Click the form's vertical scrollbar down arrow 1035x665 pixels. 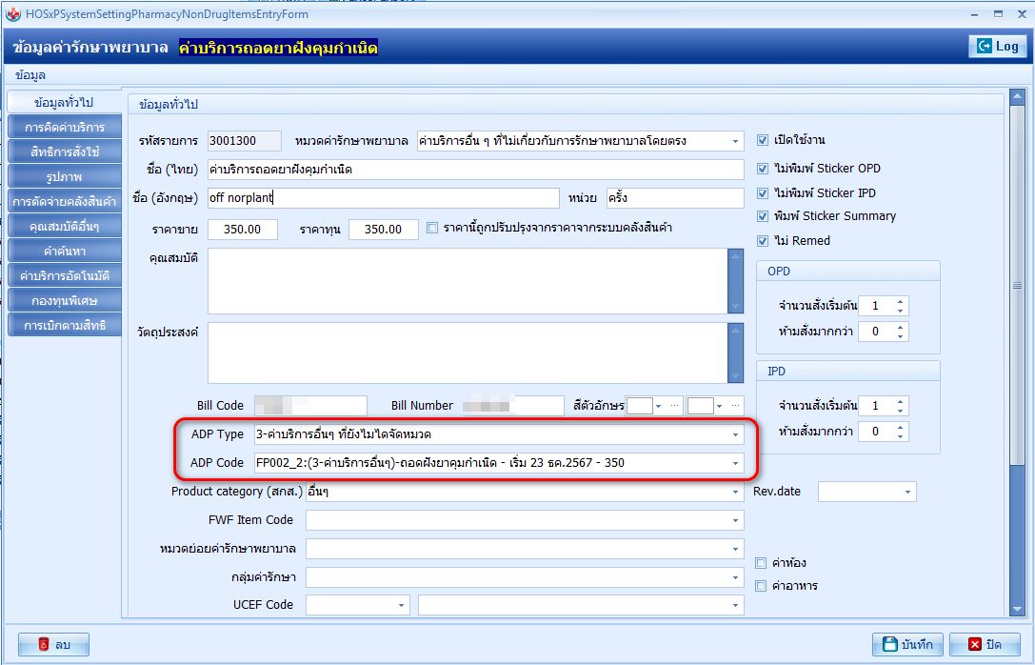tap(1017, 609)
